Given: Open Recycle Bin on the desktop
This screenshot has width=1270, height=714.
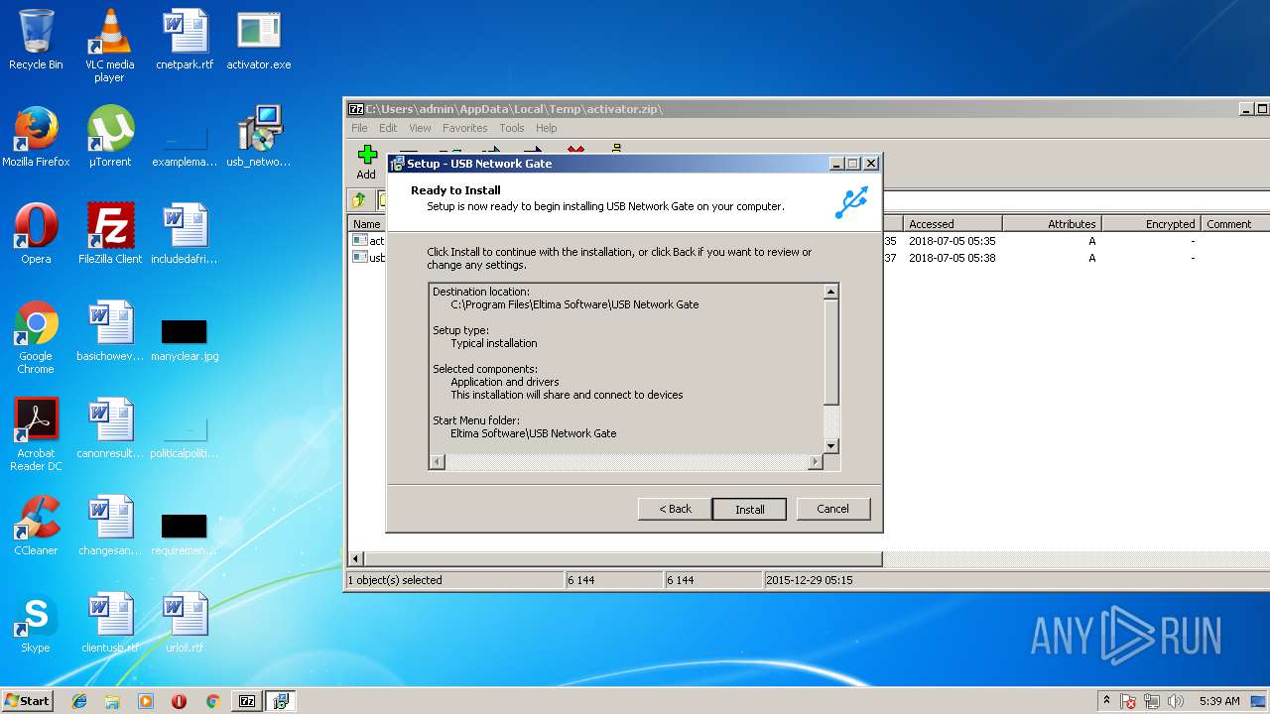Looking at the screenshot, I should [36, 41].
